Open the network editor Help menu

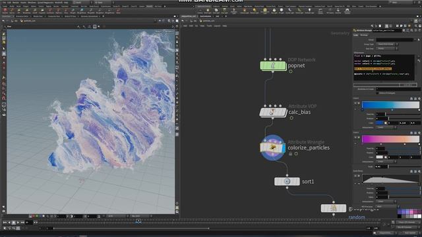(224, 26)
